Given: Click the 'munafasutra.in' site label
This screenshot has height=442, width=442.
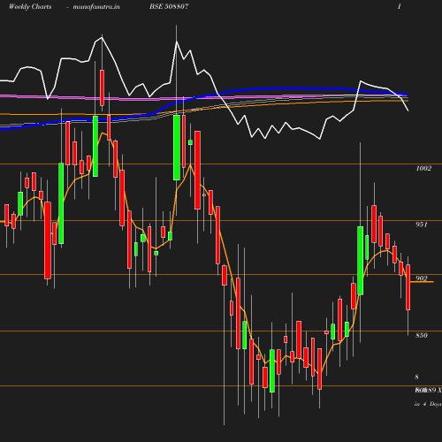Looking at the screenshot, I should click(x=96, y=7).
